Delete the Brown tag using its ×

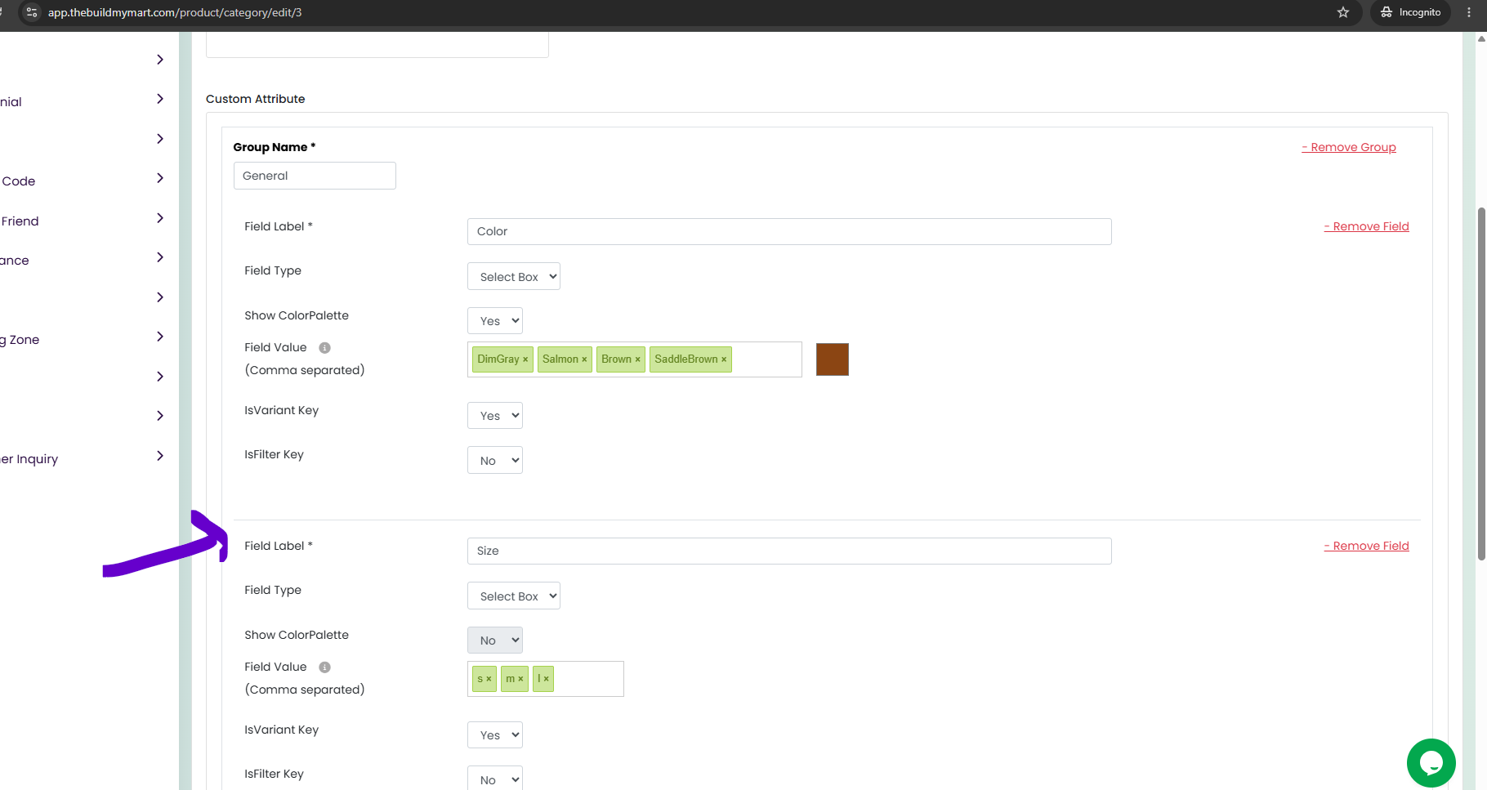click(x=638, y=359)
